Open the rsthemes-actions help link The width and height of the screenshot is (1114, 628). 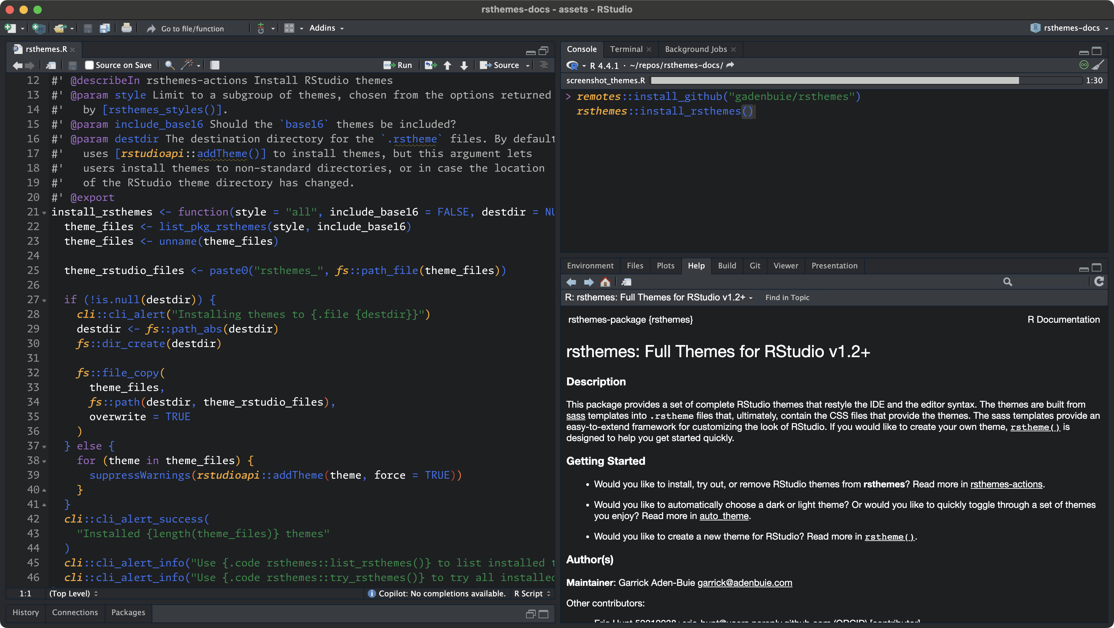point(1006,484)
